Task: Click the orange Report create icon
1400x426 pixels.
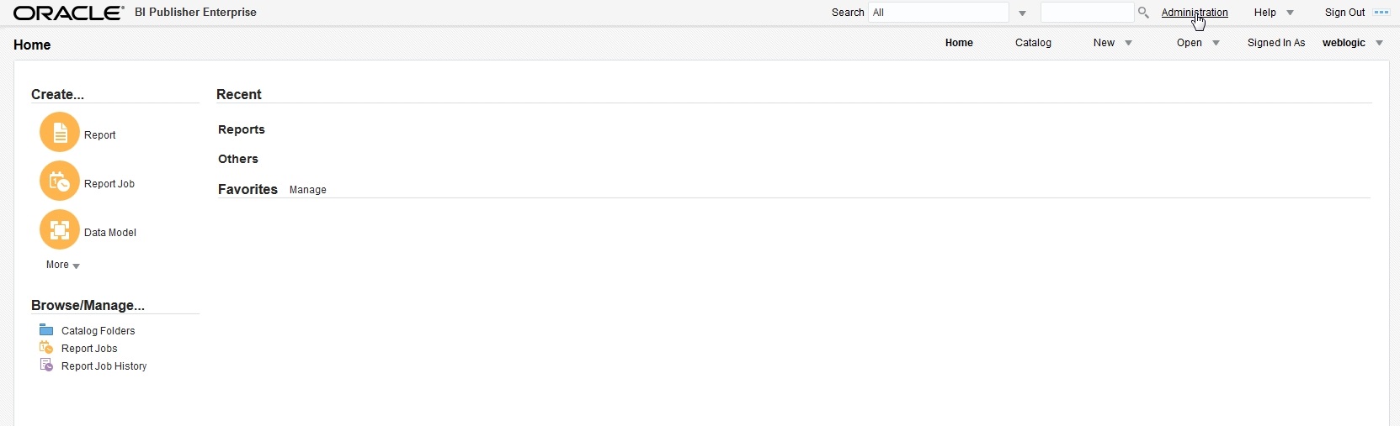Action: coord(60,133)
